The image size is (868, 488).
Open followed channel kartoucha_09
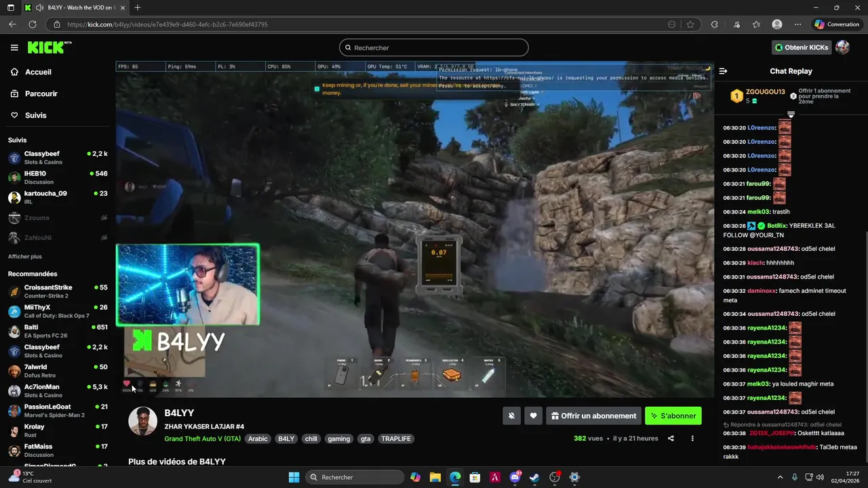[58, 197]
